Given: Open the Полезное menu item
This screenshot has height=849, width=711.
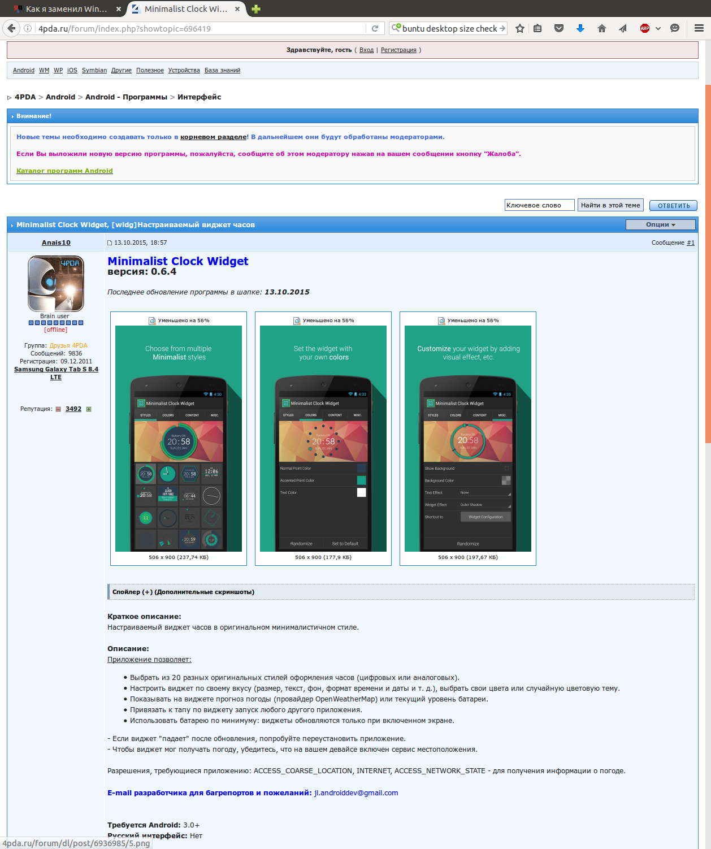Looking at the screenshot, I should [x=150, y=71].
